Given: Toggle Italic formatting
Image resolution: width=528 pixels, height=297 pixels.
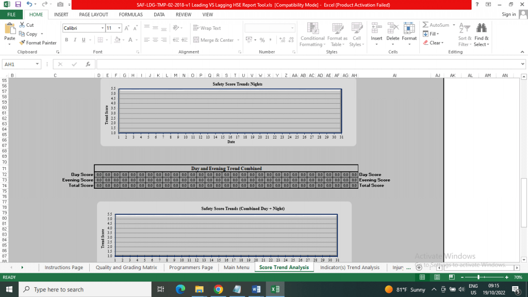Looking at the screenshot, I should tap(75, 40).
